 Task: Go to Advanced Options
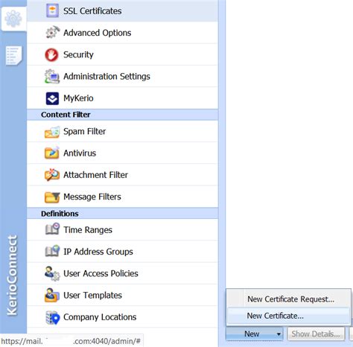[x=122, y=33]
